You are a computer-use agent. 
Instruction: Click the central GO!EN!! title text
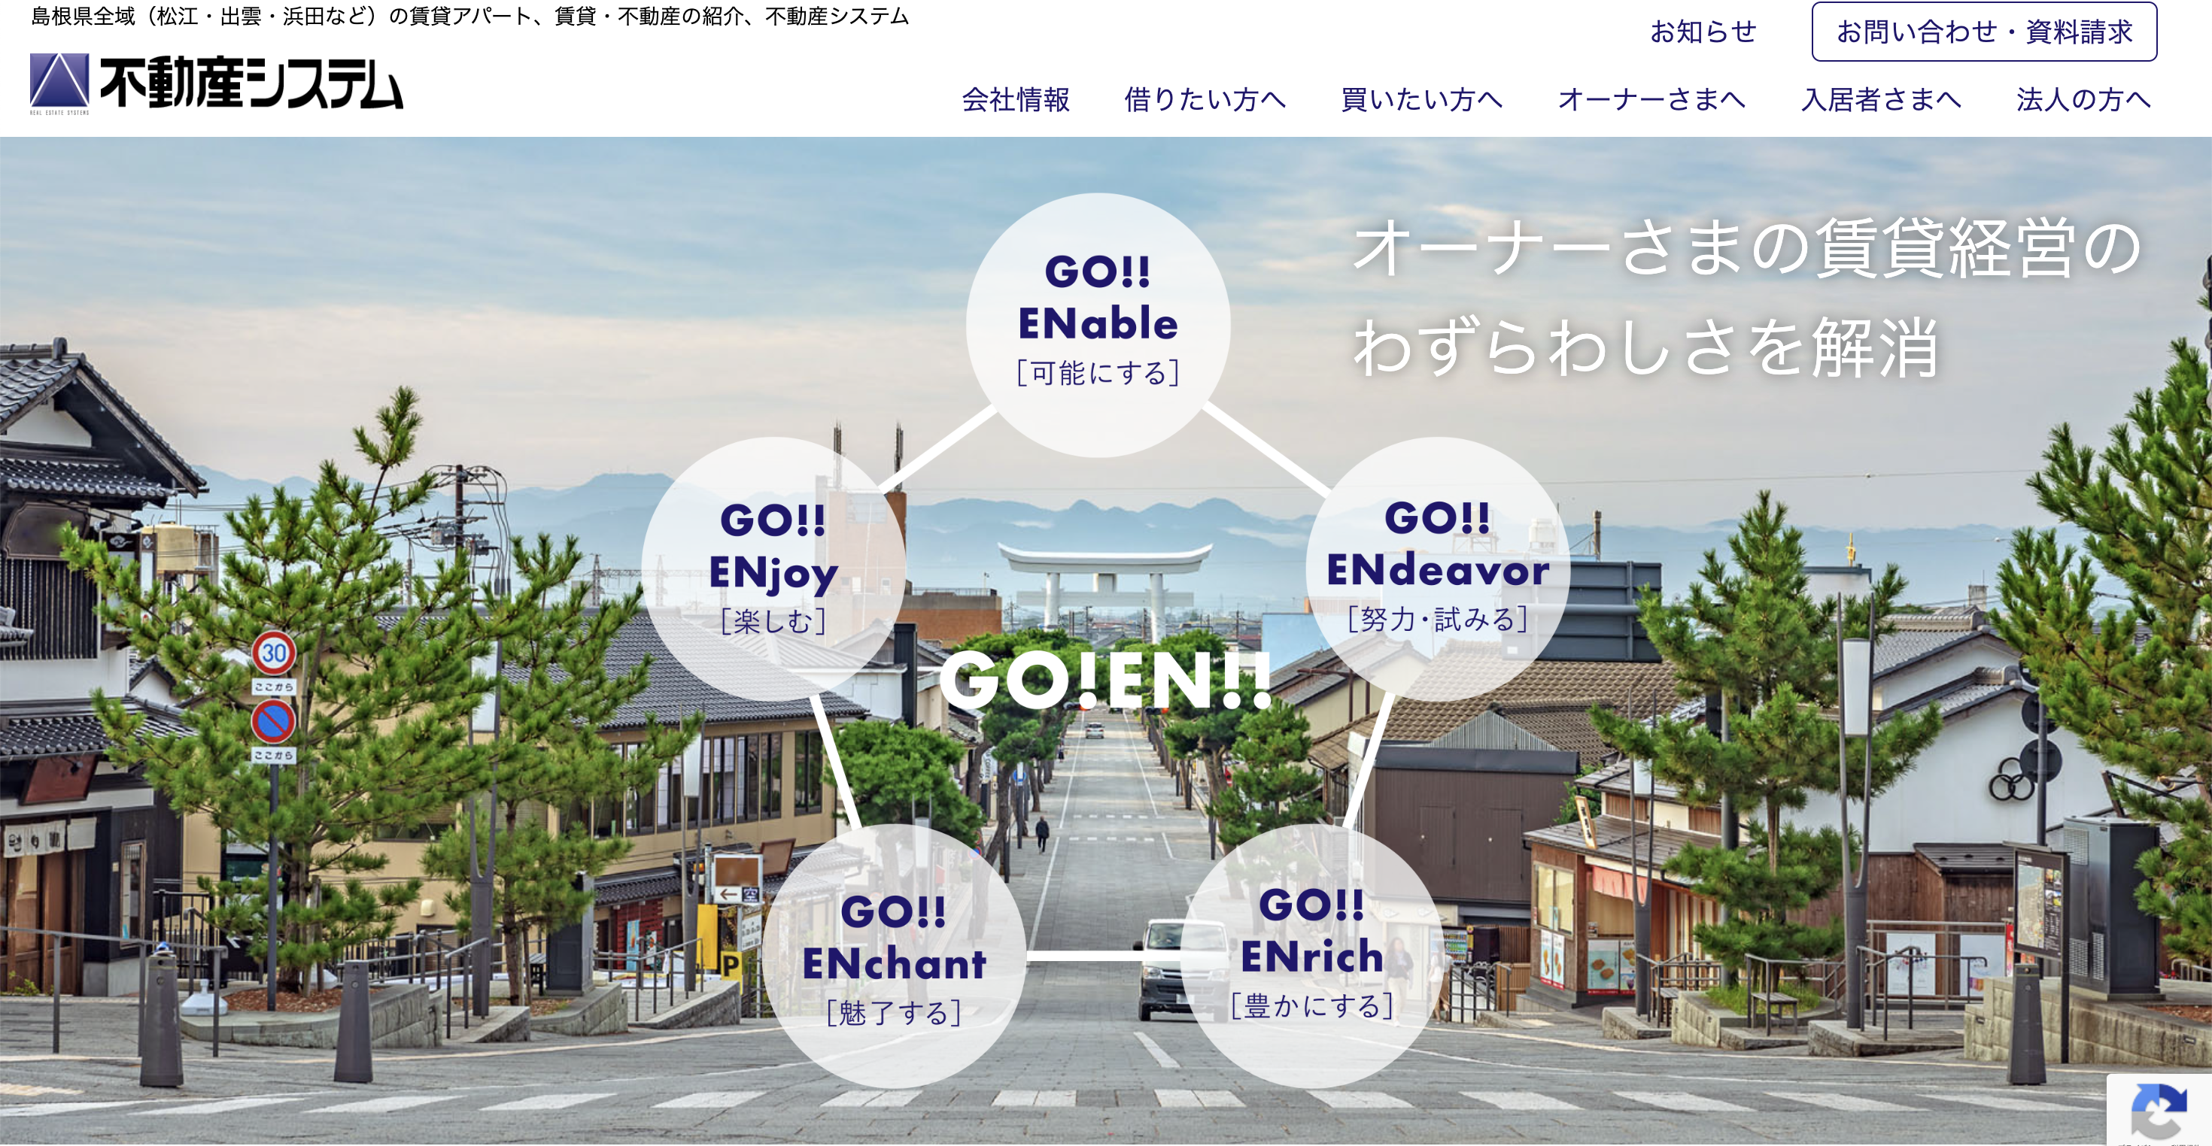pyautogui.click(x=1105, y=680)
